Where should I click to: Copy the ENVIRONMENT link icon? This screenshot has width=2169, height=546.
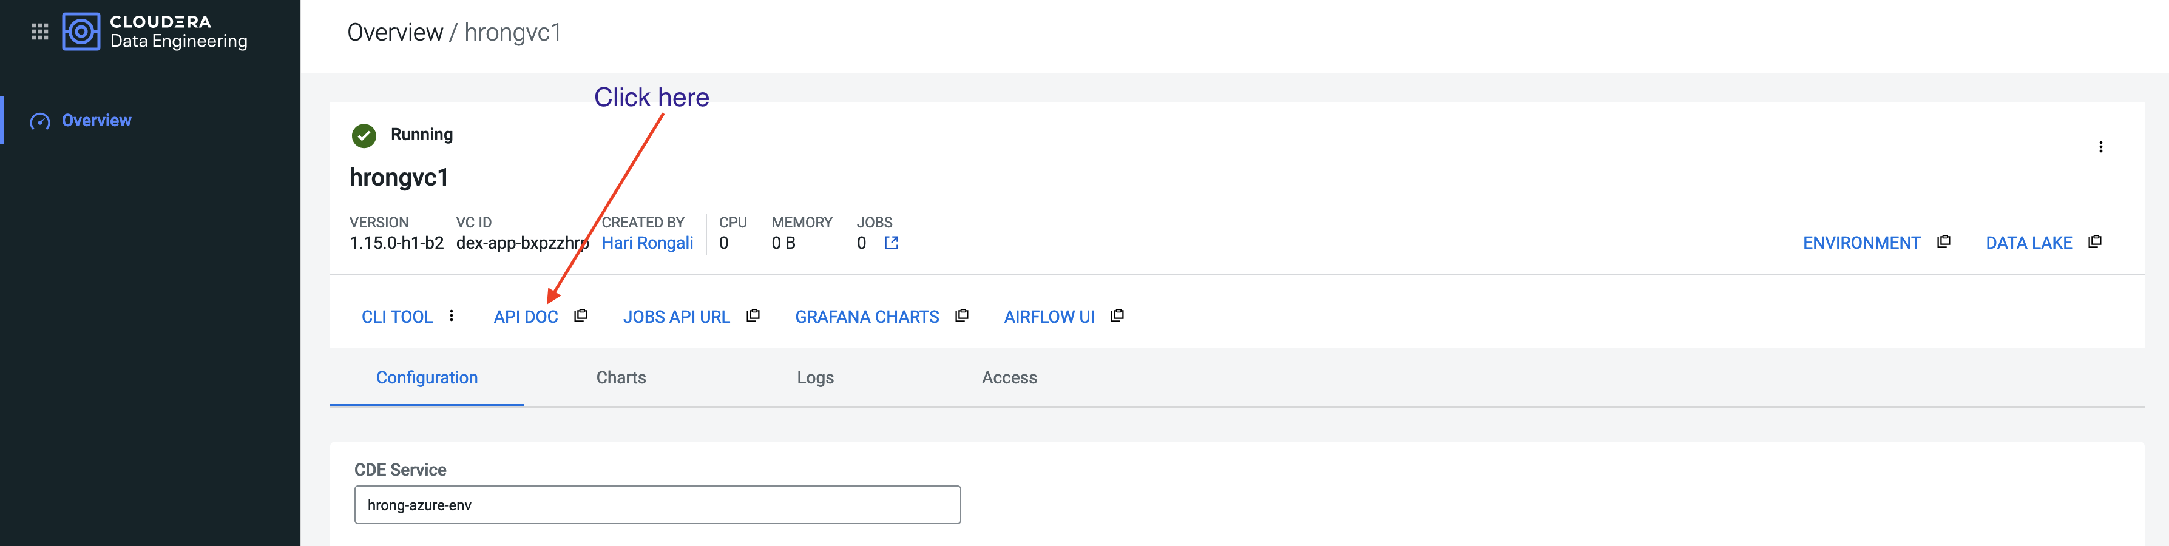[x=1944, y=241]
